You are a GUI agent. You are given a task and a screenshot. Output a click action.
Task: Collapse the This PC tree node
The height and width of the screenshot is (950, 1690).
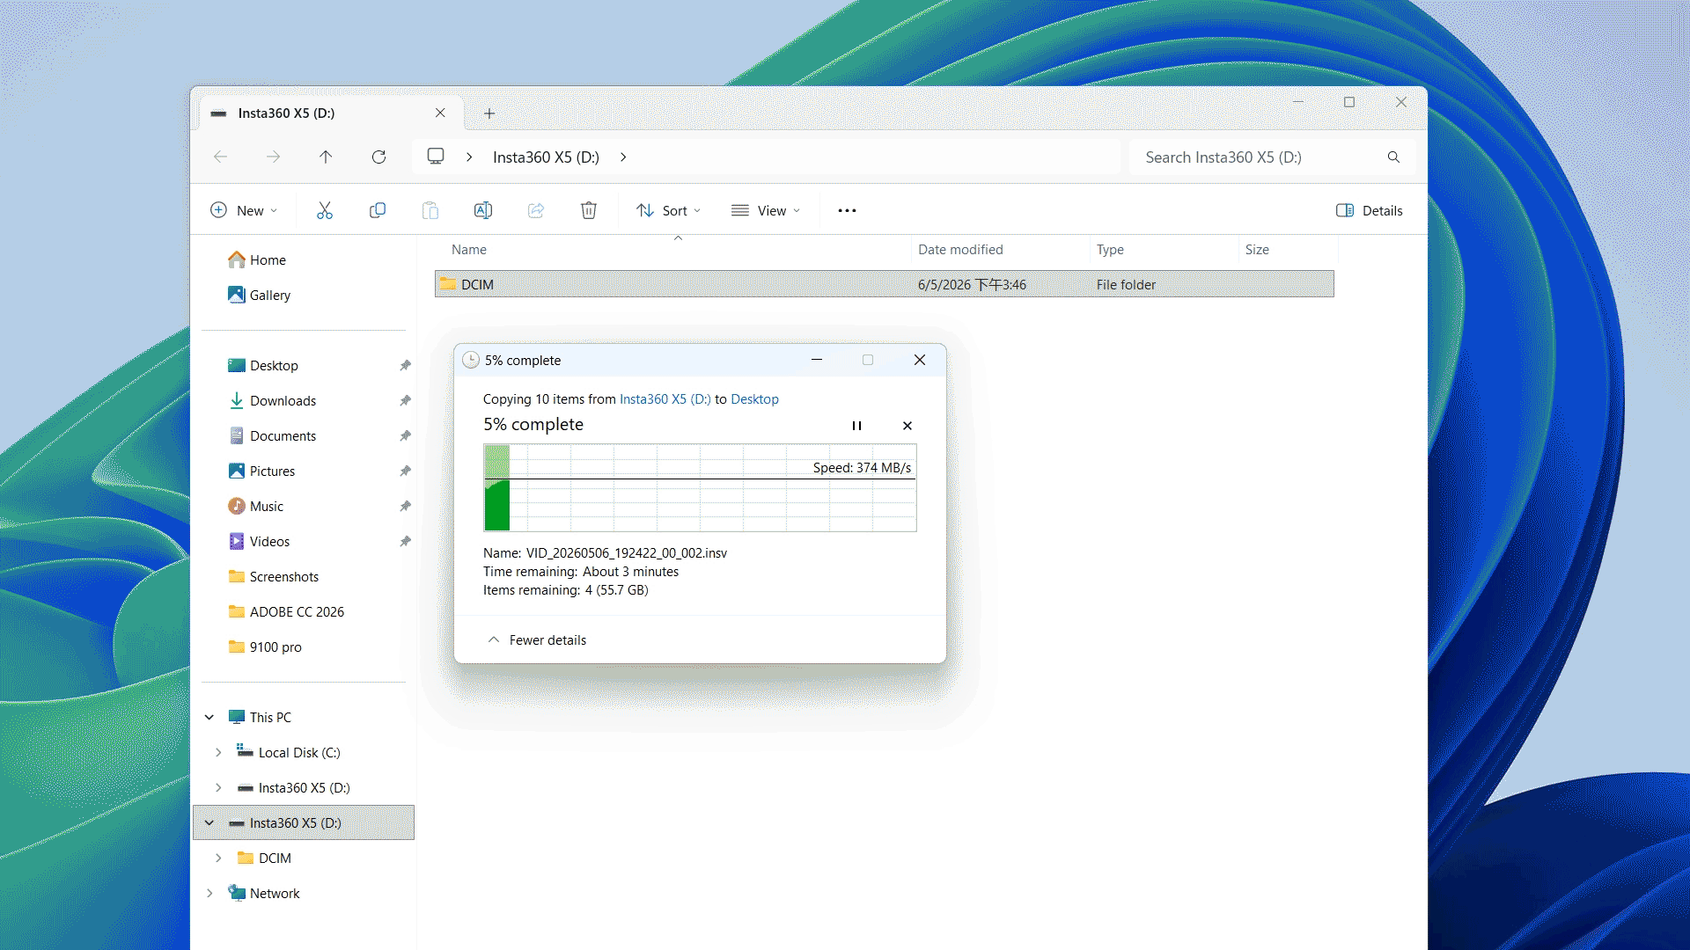(209, 717)
